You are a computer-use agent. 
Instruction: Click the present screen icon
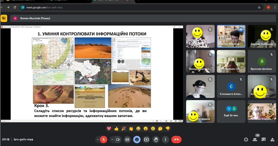click(x=147, y=140)
